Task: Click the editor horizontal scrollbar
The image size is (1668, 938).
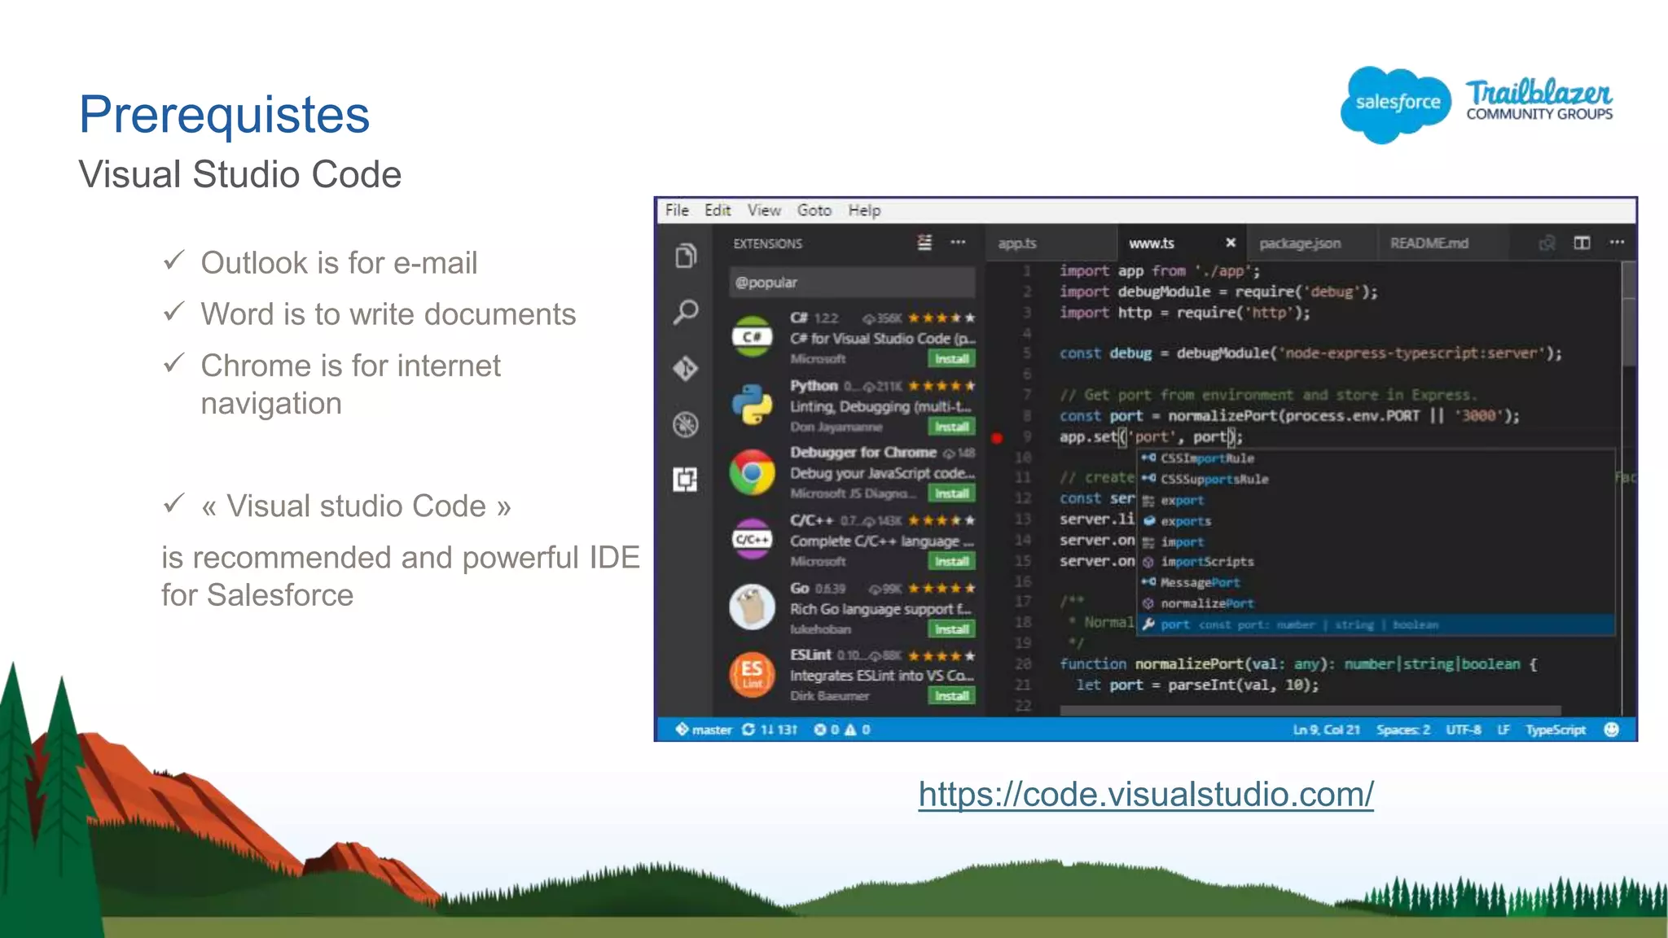Action: pos(1310,710)
